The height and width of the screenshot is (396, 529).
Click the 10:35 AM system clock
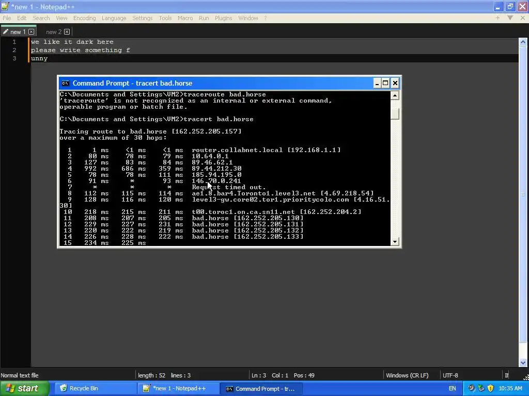510,389
